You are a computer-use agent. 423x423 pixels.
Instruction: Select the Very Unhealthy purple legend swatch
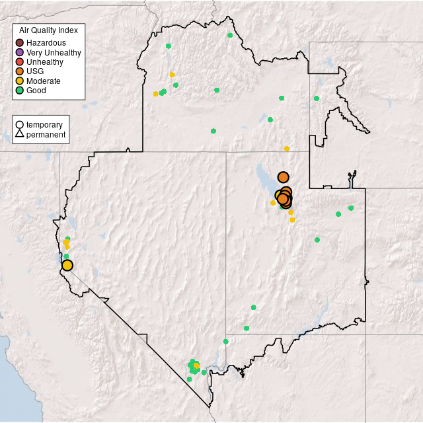20,52
